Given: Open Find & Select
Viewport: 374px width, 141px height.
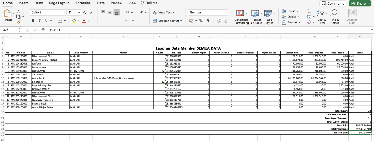Looking at the screenshot, I should click(335, 17).
